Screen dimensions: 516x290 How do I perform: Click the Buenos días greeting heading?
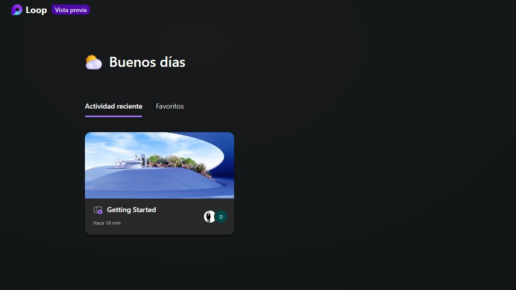click(x=147, y=62)
